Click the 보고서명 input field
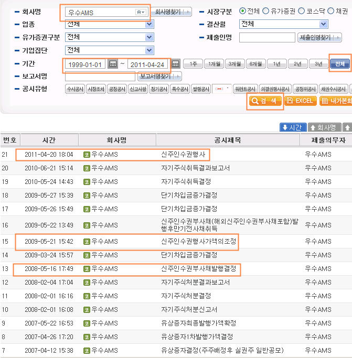This screenshot has height=358, width=352. coord(100,76)
